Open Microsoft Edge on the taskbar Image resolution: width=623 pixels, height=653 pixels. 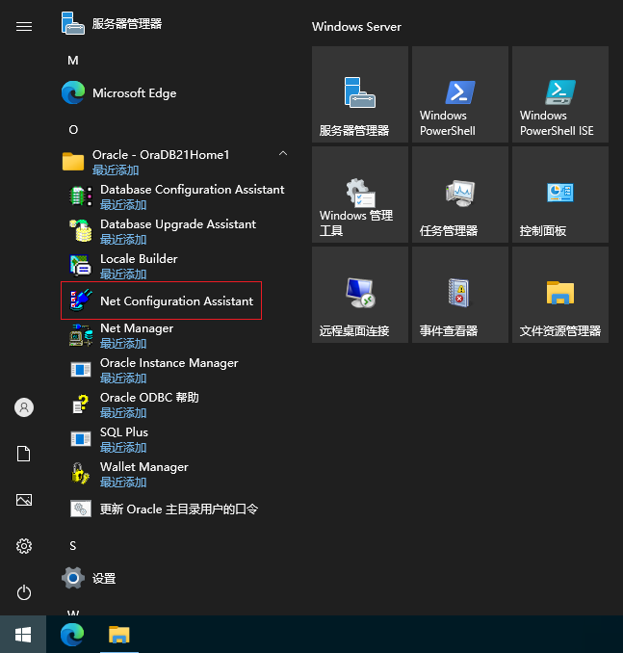click(72, 635)
